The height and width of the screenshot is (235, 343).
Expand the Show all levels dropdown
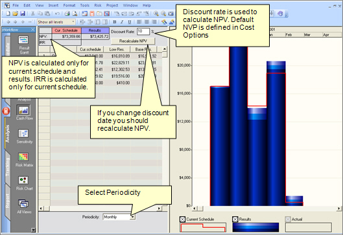coord(73,22)
